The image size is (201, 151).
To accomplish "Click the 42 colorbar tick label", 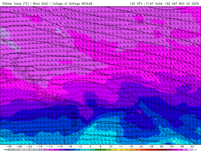I will click(192, 146).
